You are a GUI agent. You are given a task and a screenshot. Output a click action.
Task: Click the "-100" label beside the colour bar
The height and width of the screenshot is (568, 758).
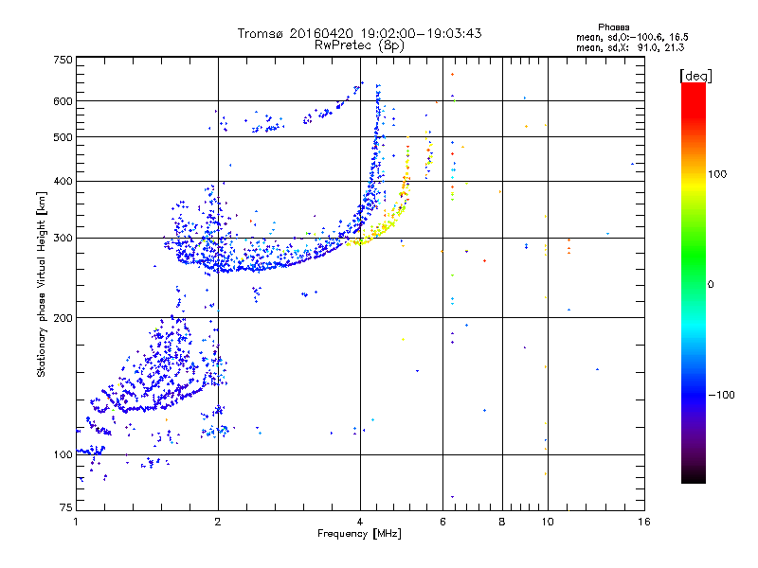(722, 395)
